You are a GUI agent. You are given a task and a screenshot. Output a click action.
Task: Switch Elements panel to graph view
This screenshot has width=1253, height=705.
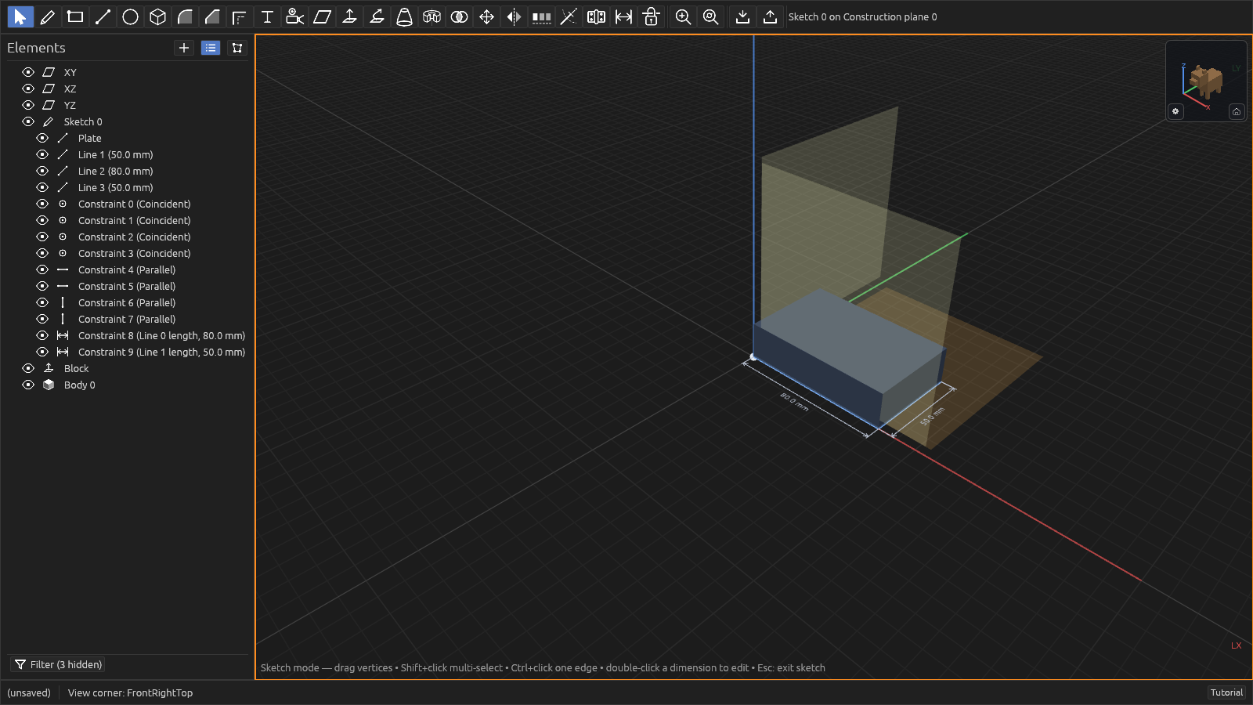pos(237,48)
